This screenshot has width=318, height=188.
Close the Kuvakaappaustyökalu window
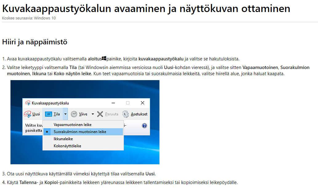[143, 103]
